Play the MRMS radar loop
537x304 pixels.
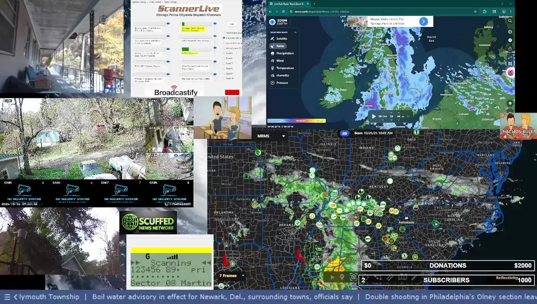coord(332,277)
